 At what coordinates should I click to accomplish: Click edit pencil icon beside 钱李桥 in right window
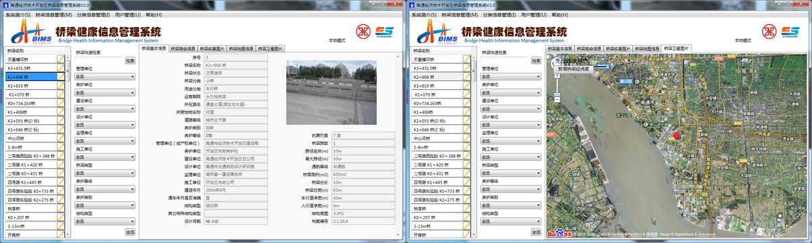pos(466,209)
